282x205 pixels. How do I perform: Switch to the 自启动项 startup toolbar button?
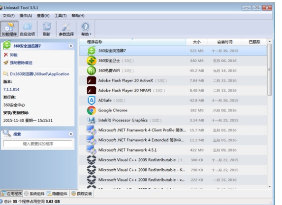coord(28,29)
